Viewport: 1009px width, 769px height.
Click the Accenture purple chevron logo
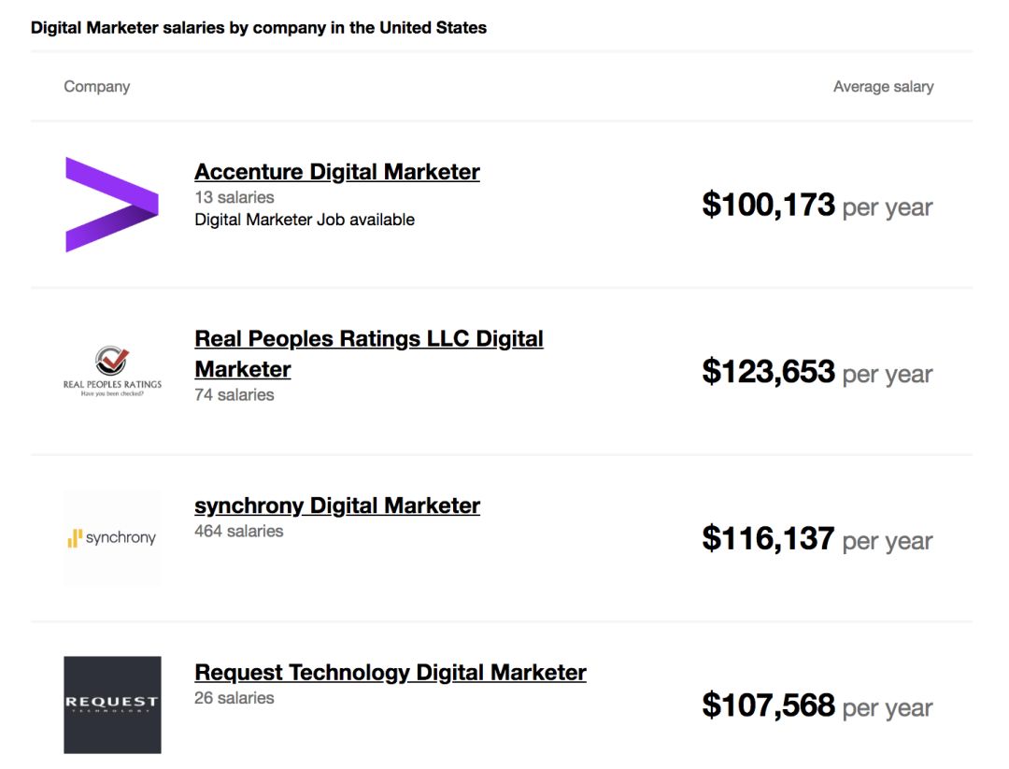point(111,205)
